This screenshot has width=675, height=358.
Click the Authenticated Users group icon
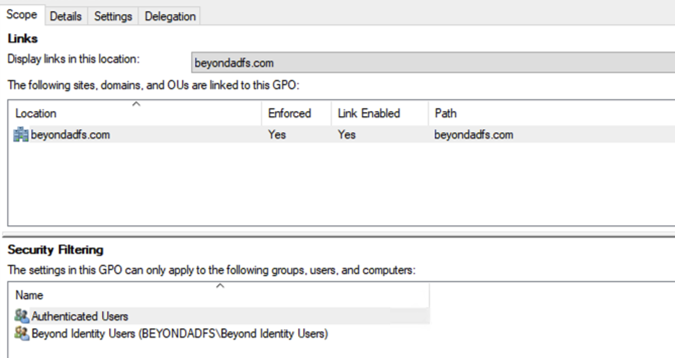coord(21,316)
